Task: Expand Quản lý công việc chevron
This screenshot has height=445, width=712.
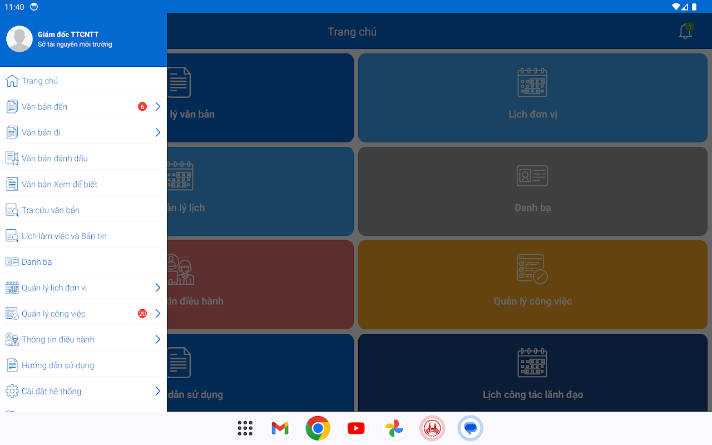Action: 158,313
